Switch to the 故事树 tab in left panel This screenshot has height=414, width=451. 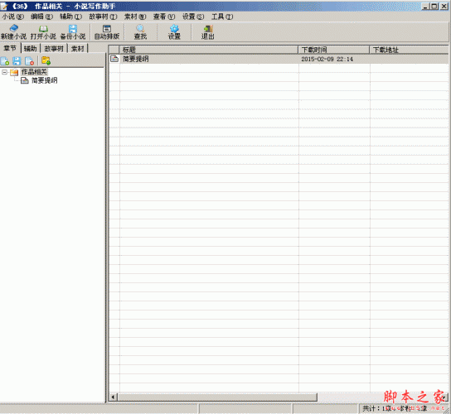tap(54, 49)
